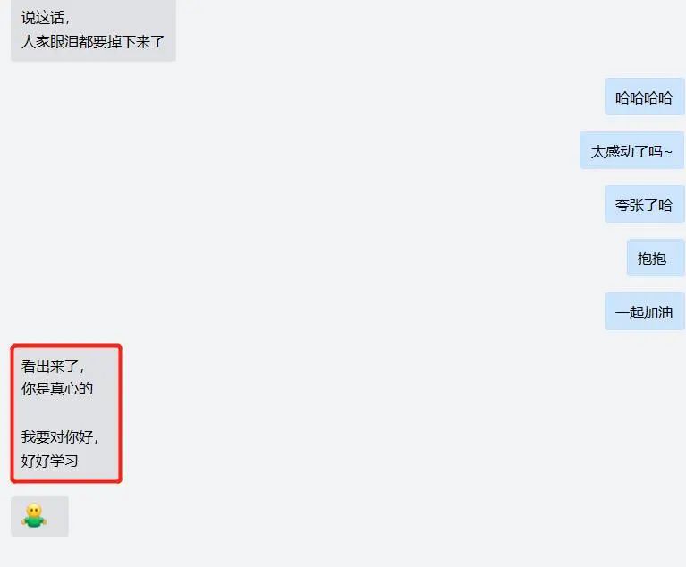
Task: Click the word 学习 in the highlighted bubble
Action: point(64,461)
